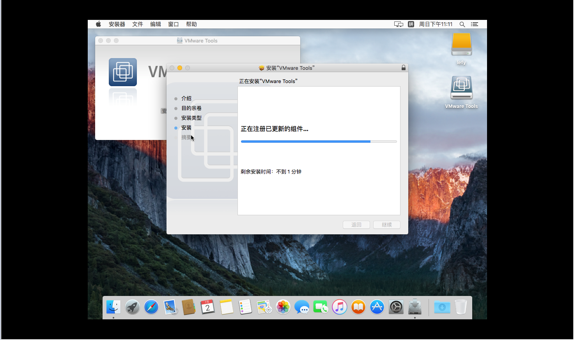Open the 安装器 menu
Screen dimensions: 574x340
point(117,24)
